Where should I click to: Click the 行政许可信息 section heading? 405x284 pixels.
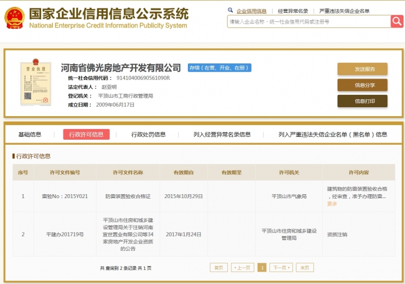[x=33, y=156]
